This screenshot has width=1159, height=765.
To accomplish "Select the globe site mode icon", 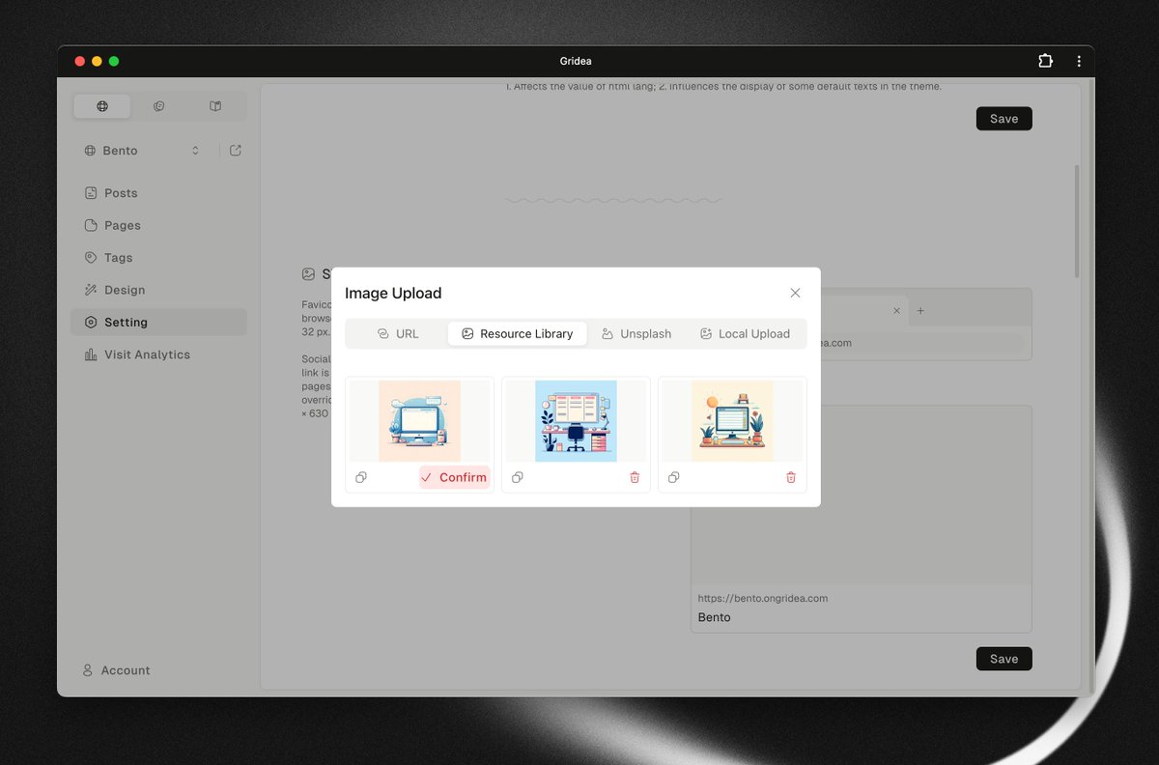I will tap(102, 106).
